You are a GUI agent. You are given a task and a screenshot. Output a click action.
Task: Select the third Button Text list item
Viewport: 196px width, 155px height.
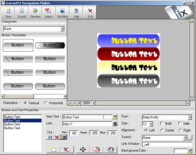23,124
